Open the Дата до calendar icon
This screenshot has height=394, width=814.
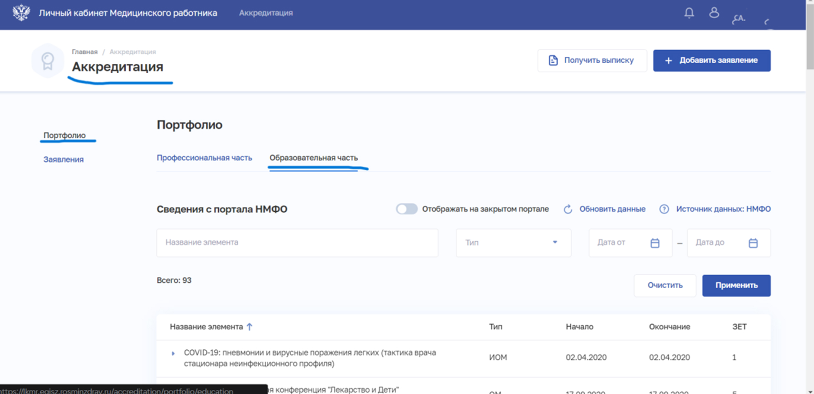point(753,243)
